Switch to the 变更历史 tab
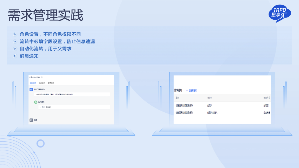Viewport: 299px width, 168px height. point(51,83)
